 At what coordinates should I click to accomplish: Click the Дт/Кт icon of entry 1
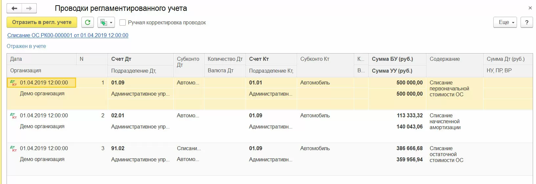pyautogui.click(x=13, y=83)
